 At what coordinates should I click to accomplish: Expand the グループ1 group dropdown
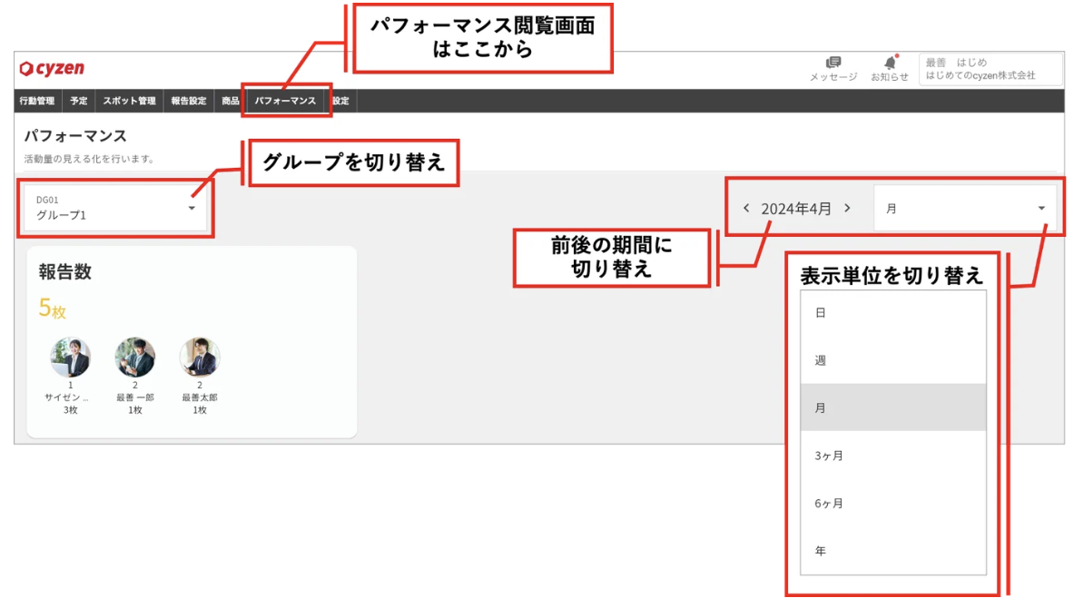click(x=115, y=208)
